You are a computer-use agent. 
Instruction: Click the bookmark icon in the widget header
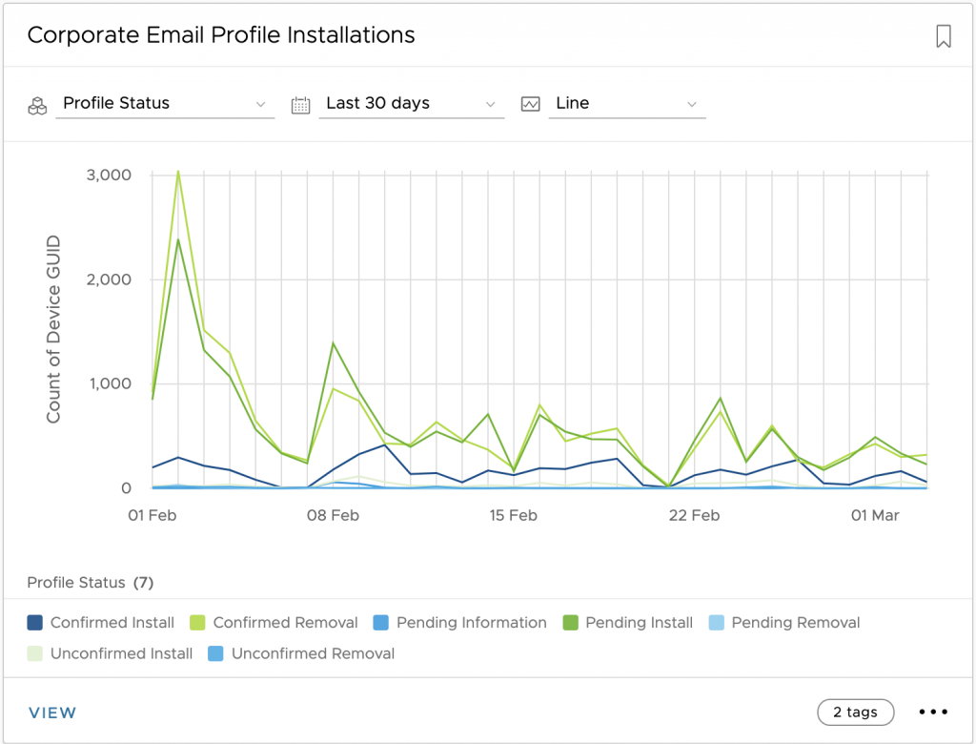click(x=943, y=36)
